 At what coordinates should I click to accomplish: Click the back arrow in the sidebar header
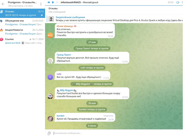[3, 4]
